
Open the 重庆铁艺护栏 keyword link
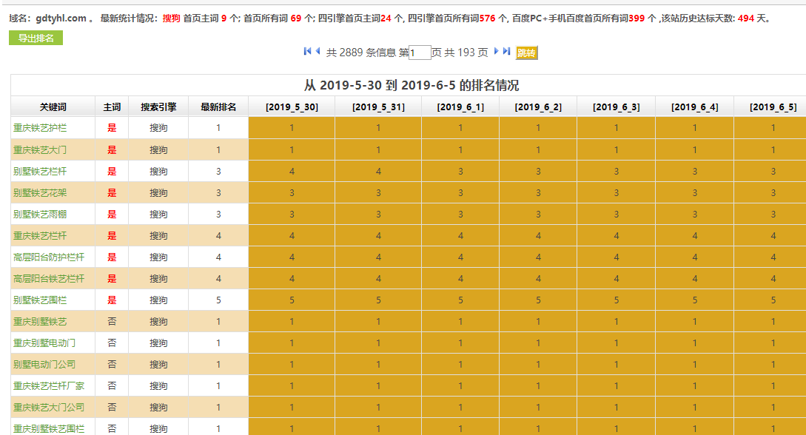tap(40, 128)
